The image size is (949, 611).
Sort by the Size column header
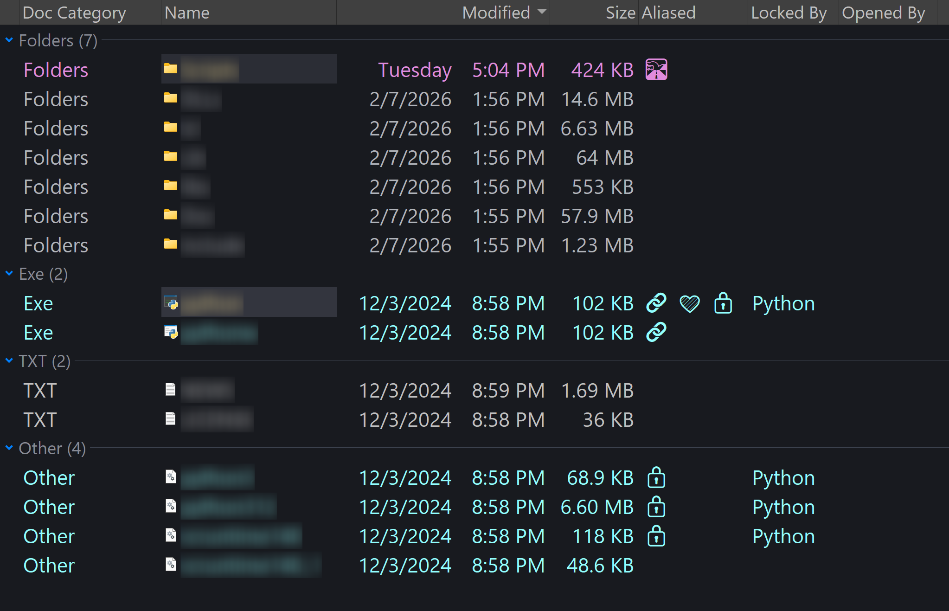620,13
